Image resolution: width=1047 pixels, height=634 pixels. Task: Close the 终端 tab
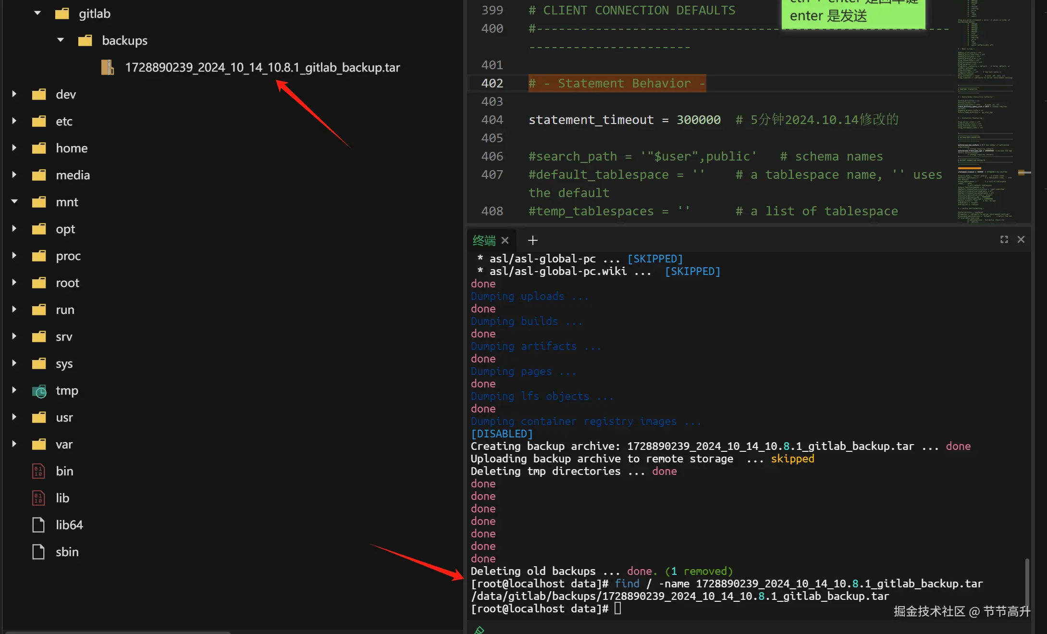coord(505,240)
